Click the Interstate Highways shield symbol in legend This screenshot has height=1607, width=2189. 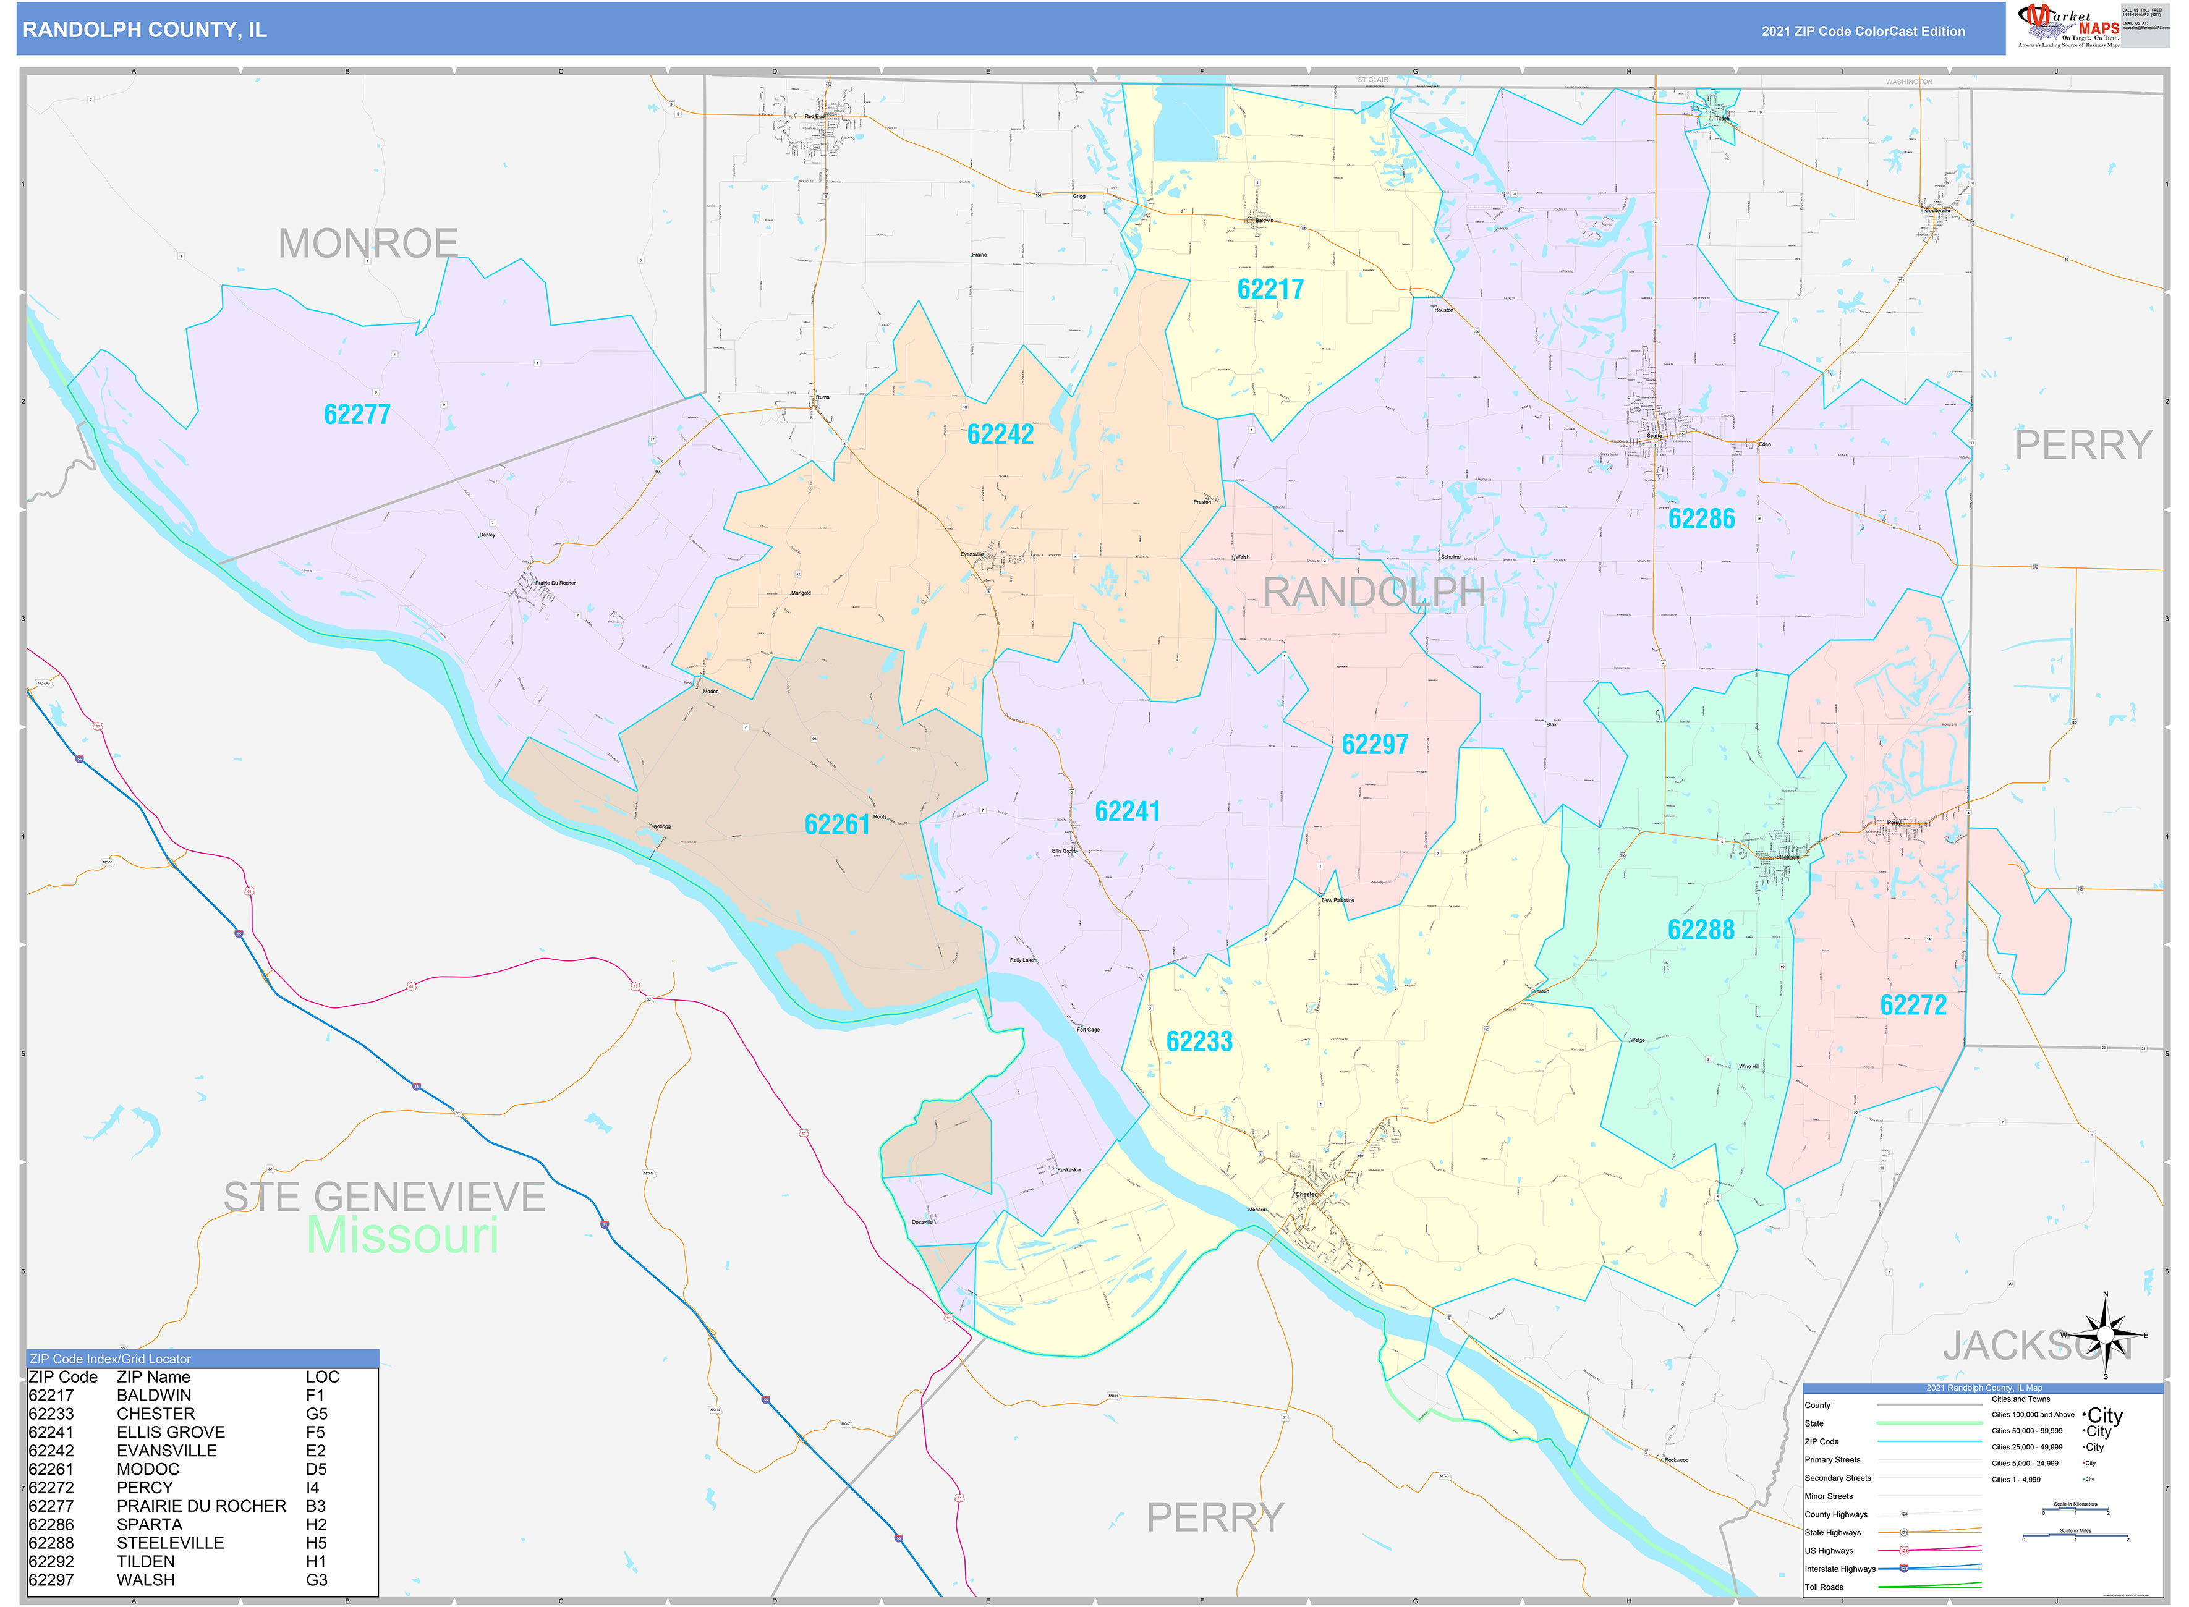coord(1904,1569)
